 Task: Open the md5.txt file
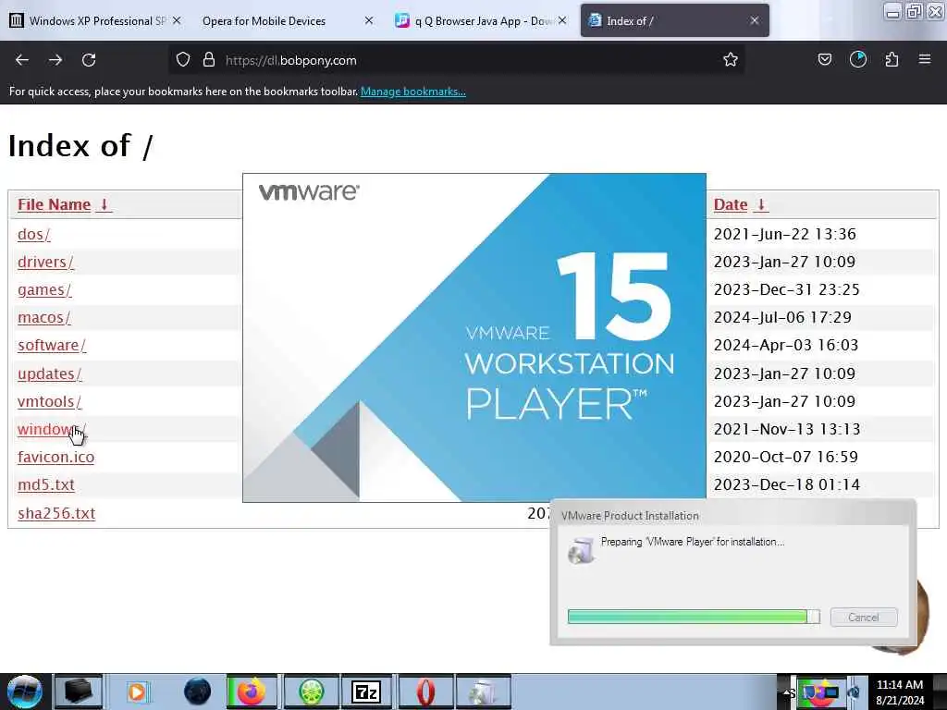(46, 484)
